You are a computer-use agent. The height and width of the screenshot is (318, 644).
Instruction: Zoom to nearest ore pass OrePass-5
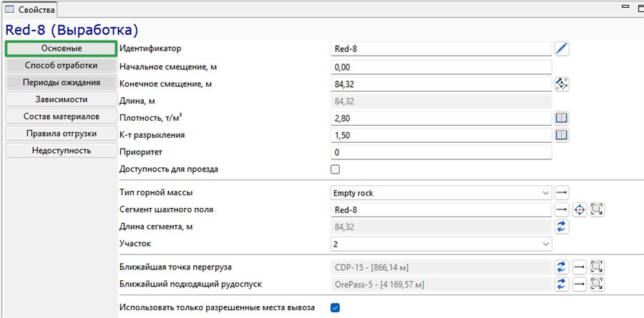point(597,284)
